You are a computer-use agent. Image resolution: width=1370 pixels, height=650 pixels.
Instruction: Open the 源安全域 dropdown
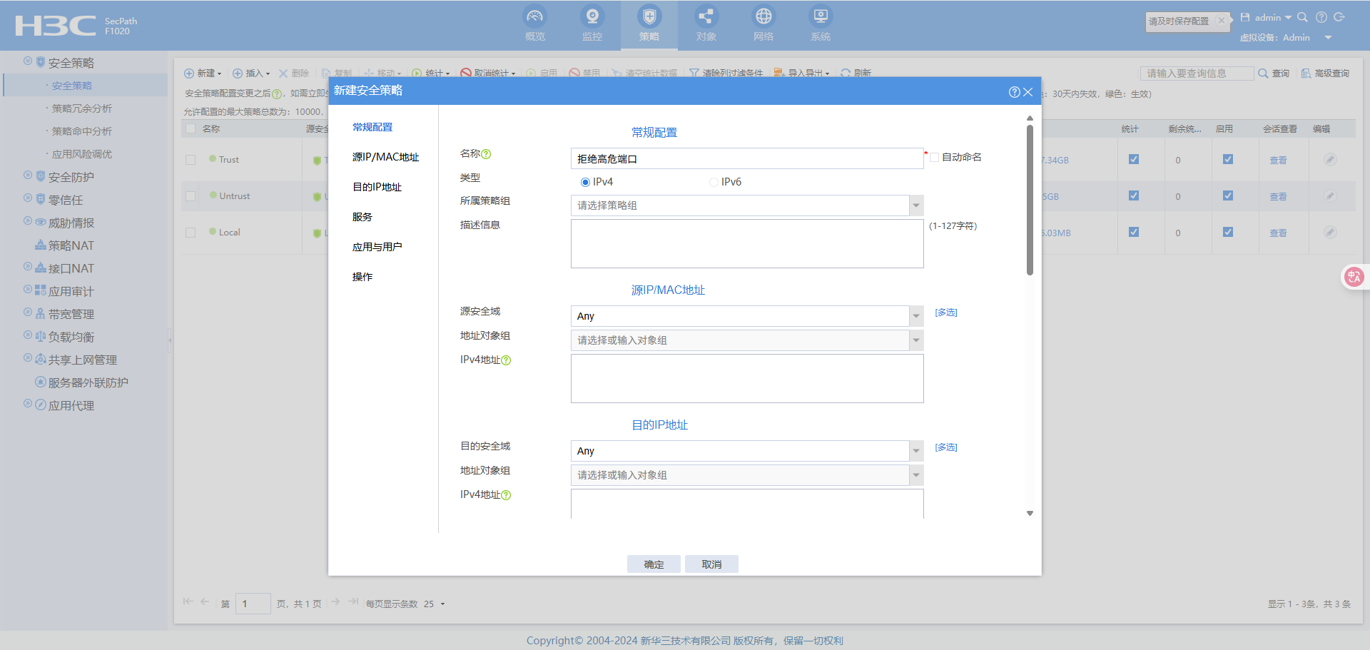tap(916, 316)
